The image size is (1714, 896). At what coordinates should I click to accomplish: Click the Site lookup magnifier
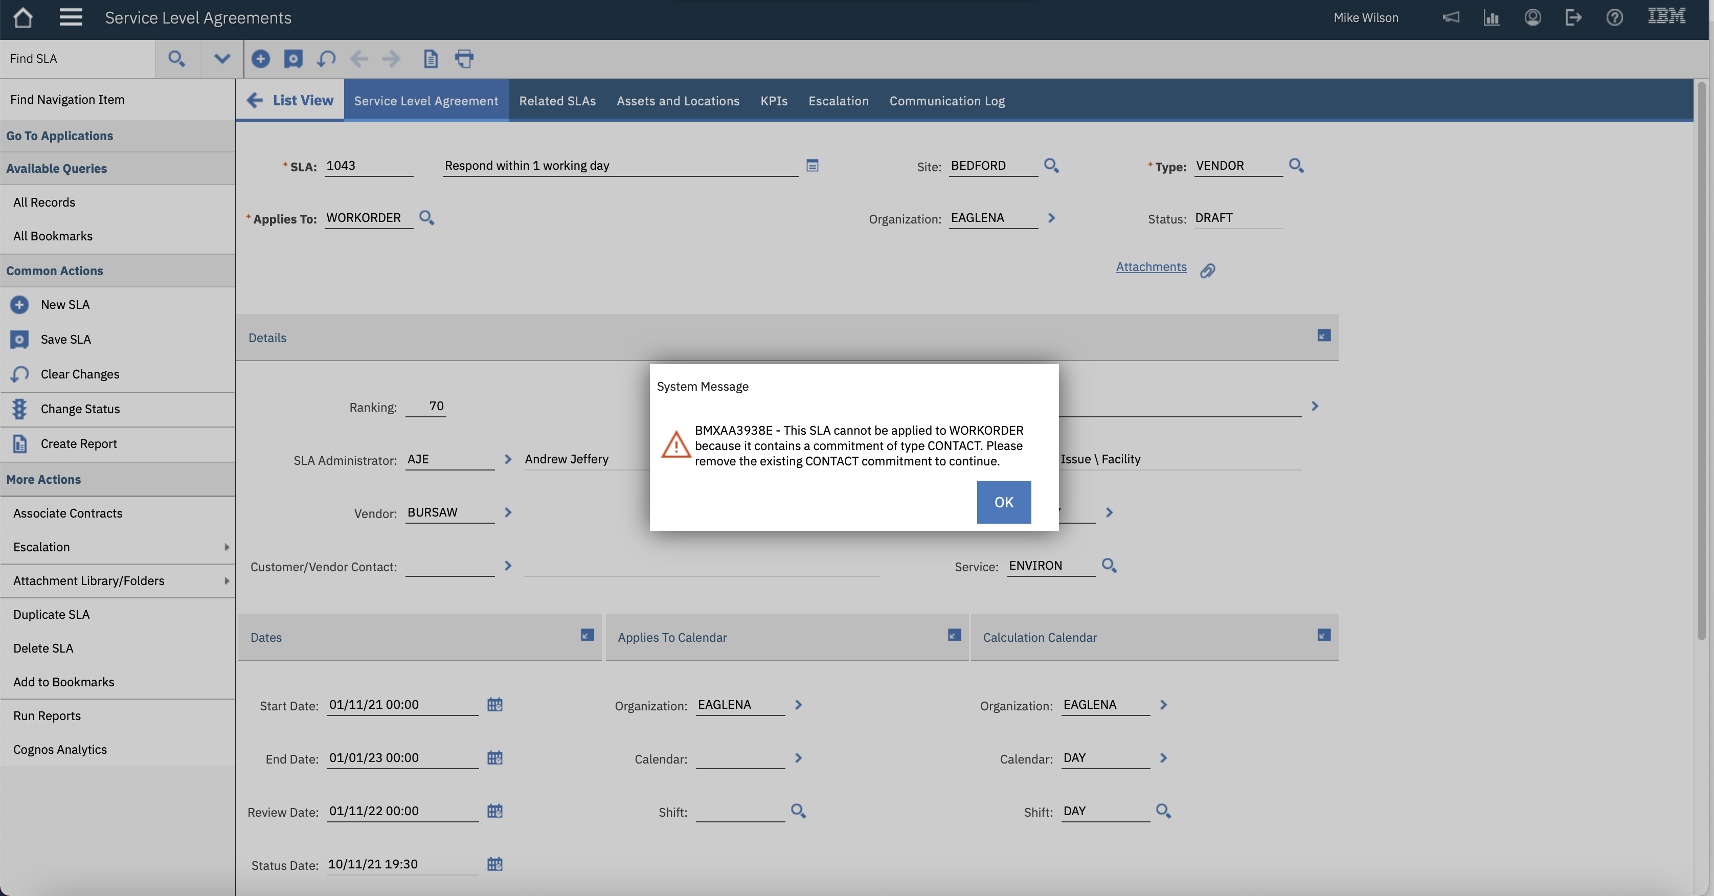click(x=1051, y=165)
